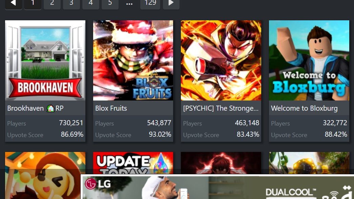Open the UPDATE TODAY game thumbnail
Image resolution: width=354 pixels, height=199 pixels.
point(133,163)
